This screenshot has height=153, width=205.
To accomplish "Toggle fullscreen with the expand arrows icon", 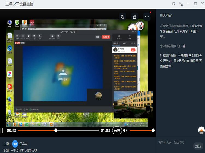I will (x=181, y=4).
